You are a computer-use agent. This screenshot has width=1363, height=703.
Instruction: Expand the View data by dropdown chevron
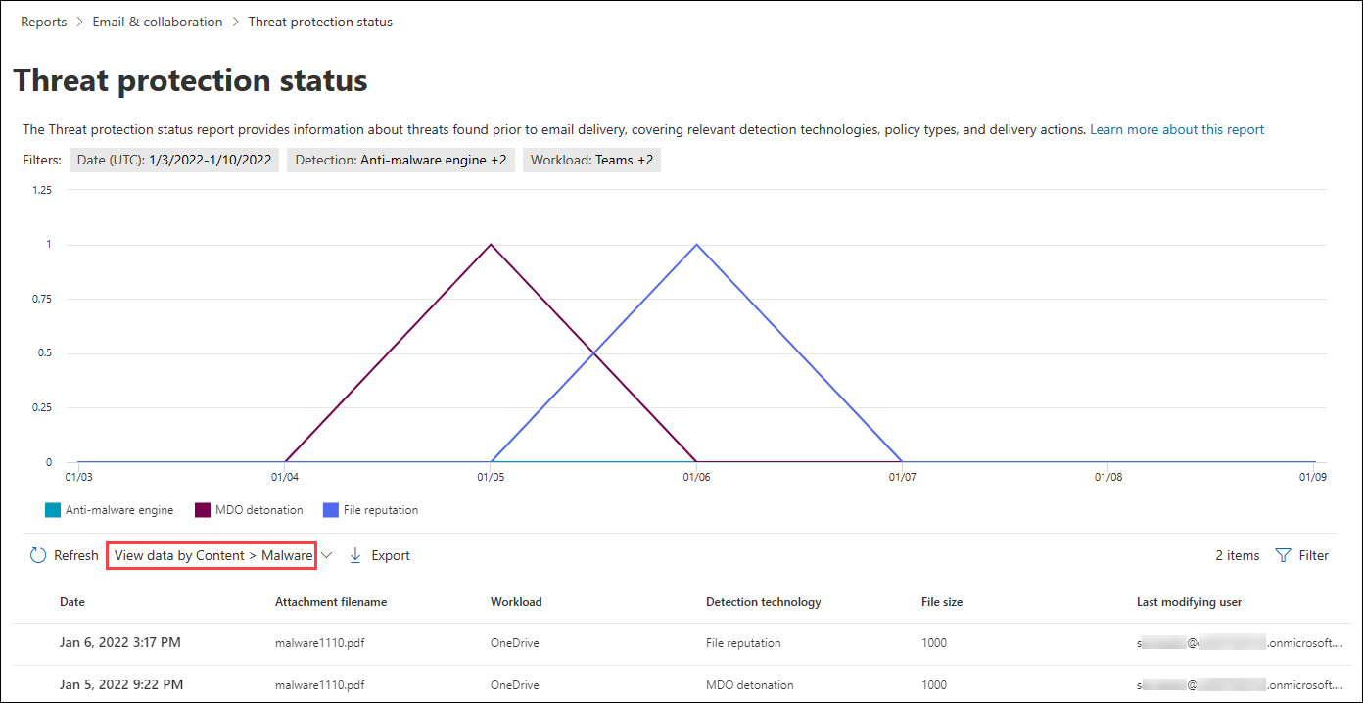pyautogui.click(x=327, y=555)
